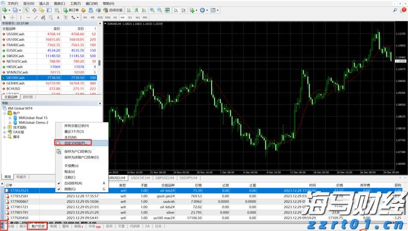The image size is (408, 231).
Task: Toggle the 自动交易 AutoTrading button
Action: click(x=113, y=10)
